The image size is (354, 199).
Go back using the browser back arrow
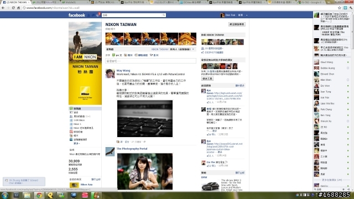coord(3,8)
